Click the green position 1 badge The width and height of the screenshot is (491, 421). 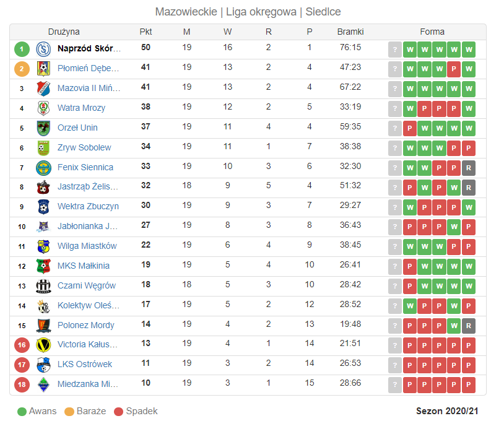(22, 49)
